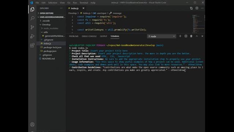Open the Search view in activity bar
Viewport: 234px width, 132px height.
coord(32,18)
